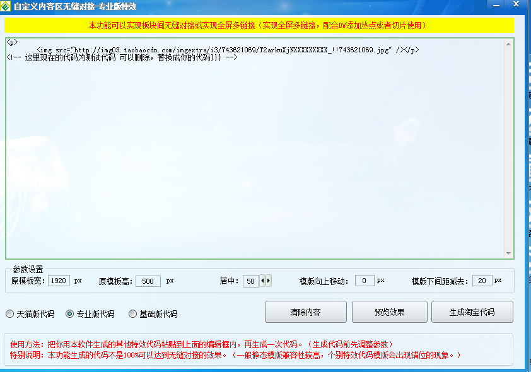This screenshot has width=531, height=372.
Task: Click the 居中 value field
Action: [250, 281]
